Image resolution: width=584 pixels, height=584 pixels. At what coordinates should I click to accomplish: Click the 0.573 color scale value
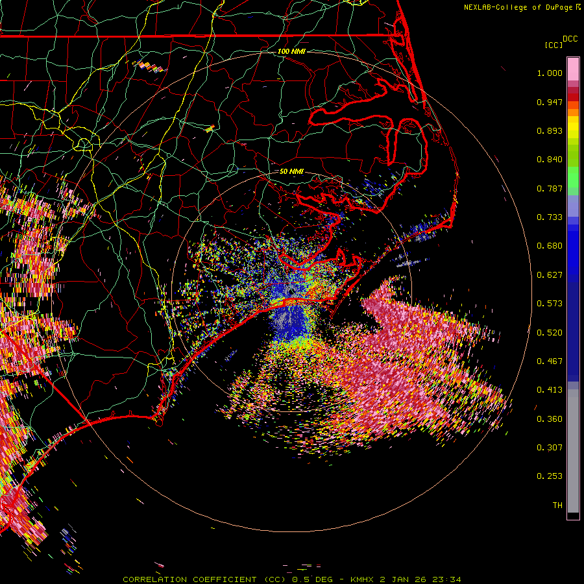(x=550, y=304)
